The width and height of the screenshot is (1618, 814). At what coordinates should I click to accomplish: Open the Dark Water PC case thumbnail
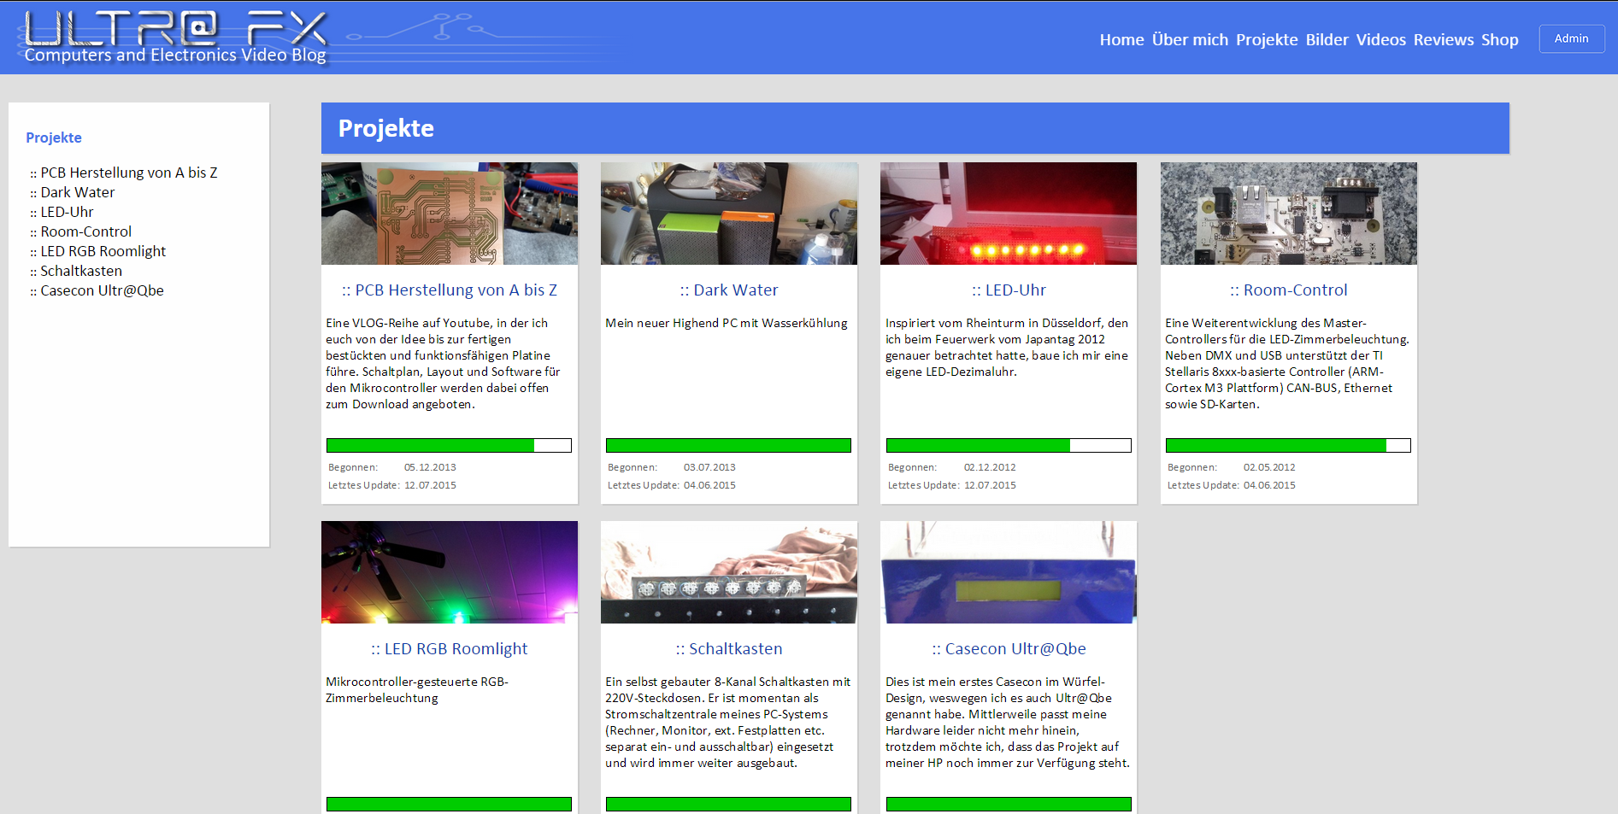[729, 214]
